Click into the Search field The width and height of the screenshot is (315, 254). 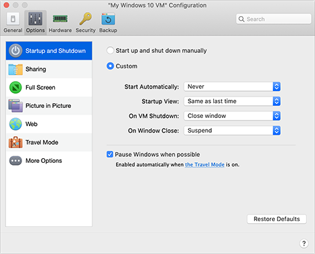click(273, 19)
